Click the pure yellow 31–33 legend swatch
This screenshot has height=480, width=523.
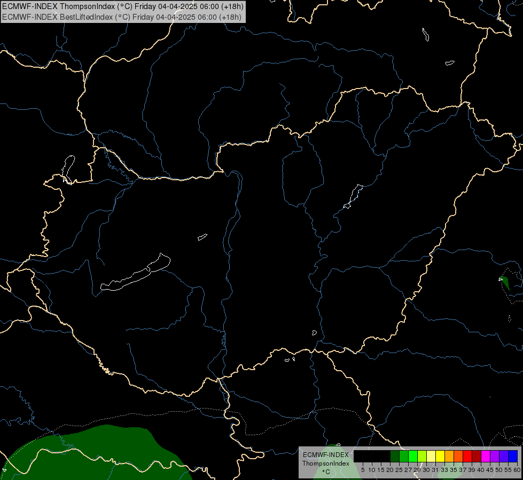point(440,456)
